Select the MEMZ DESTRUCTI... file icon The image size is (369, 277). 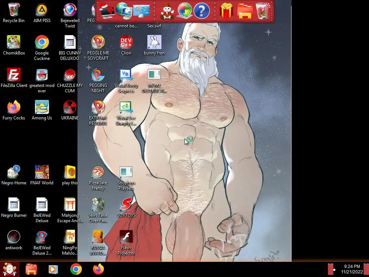coord(154,80)
